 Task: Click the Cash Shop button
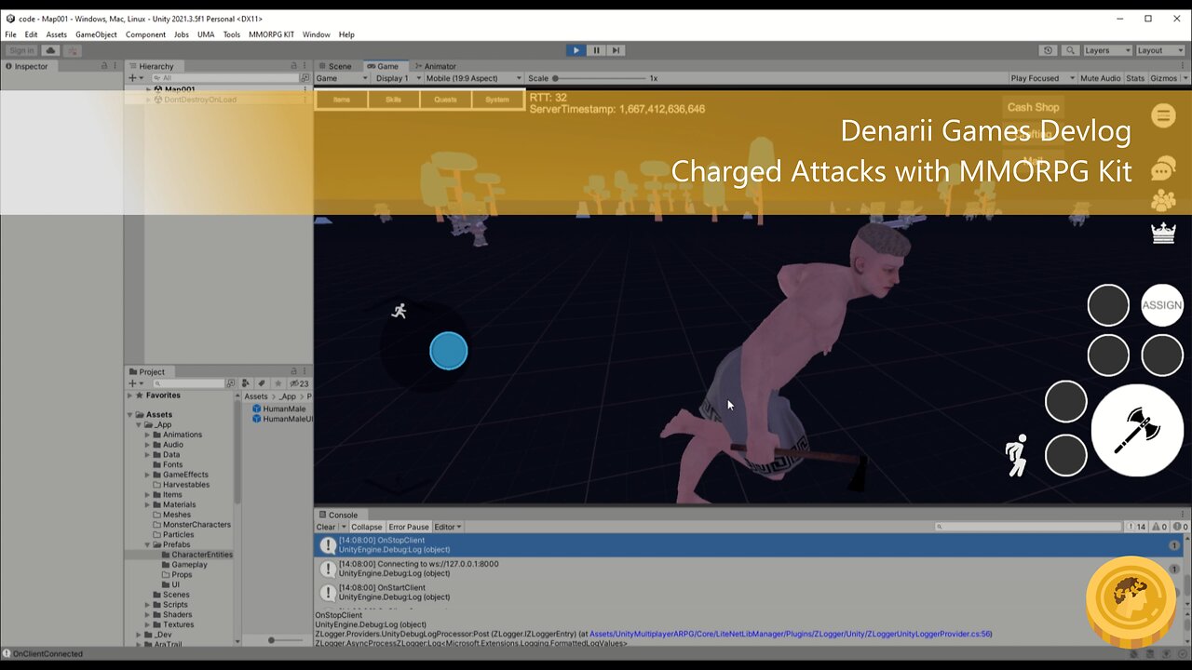tap(1033, 107)
